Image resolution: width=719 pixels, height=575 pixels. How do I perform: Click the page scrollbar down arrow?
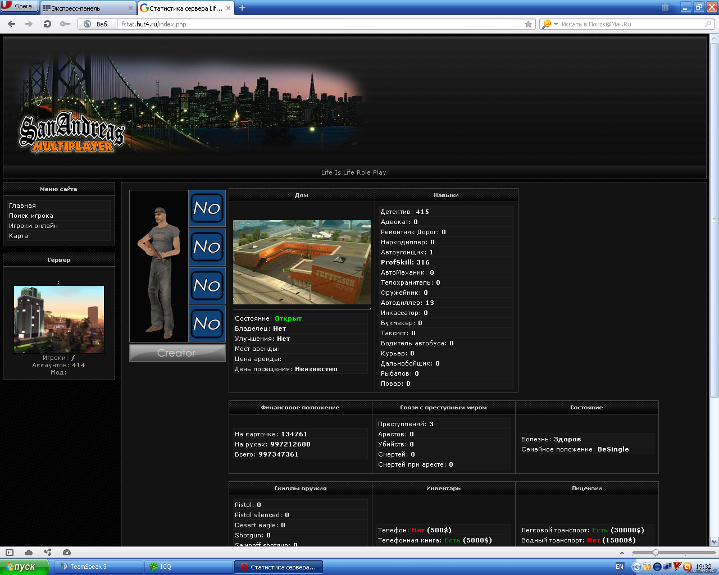(715, 542)
